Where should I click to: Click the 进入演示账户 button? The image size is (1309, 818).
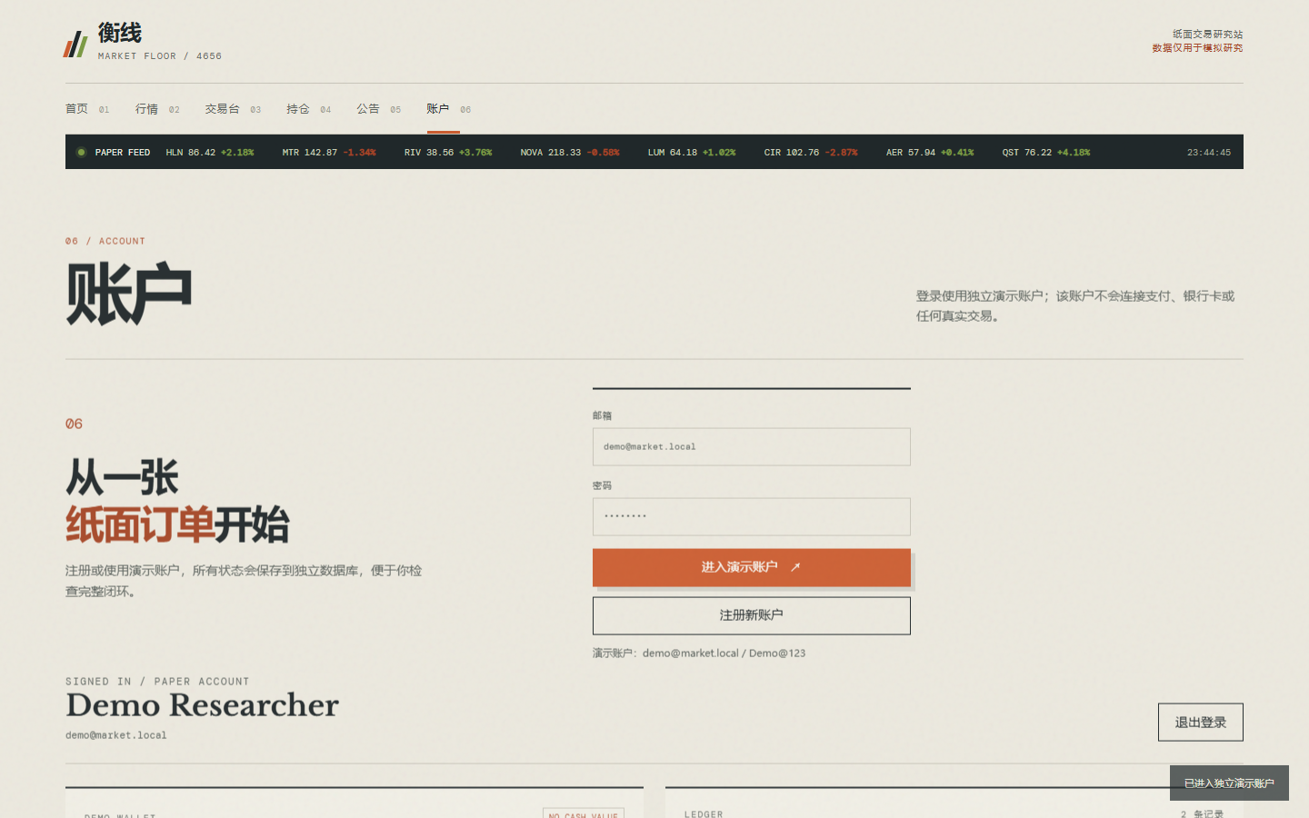click(751, 567)
